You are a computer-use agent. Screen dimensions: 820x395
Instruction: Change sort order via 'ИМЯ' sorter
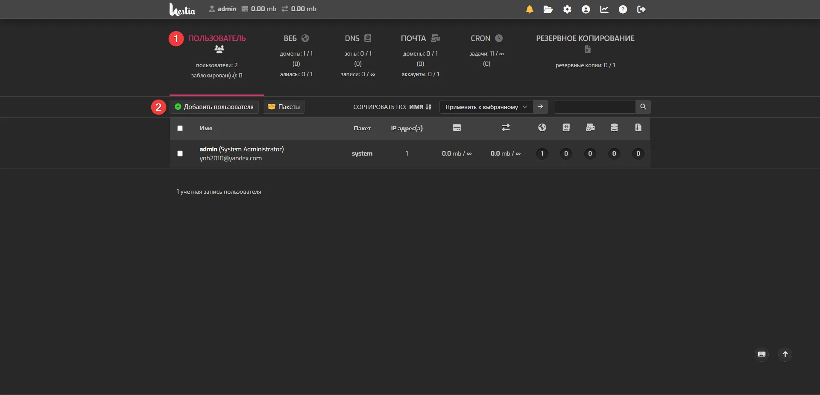click(x=420, y=107)
